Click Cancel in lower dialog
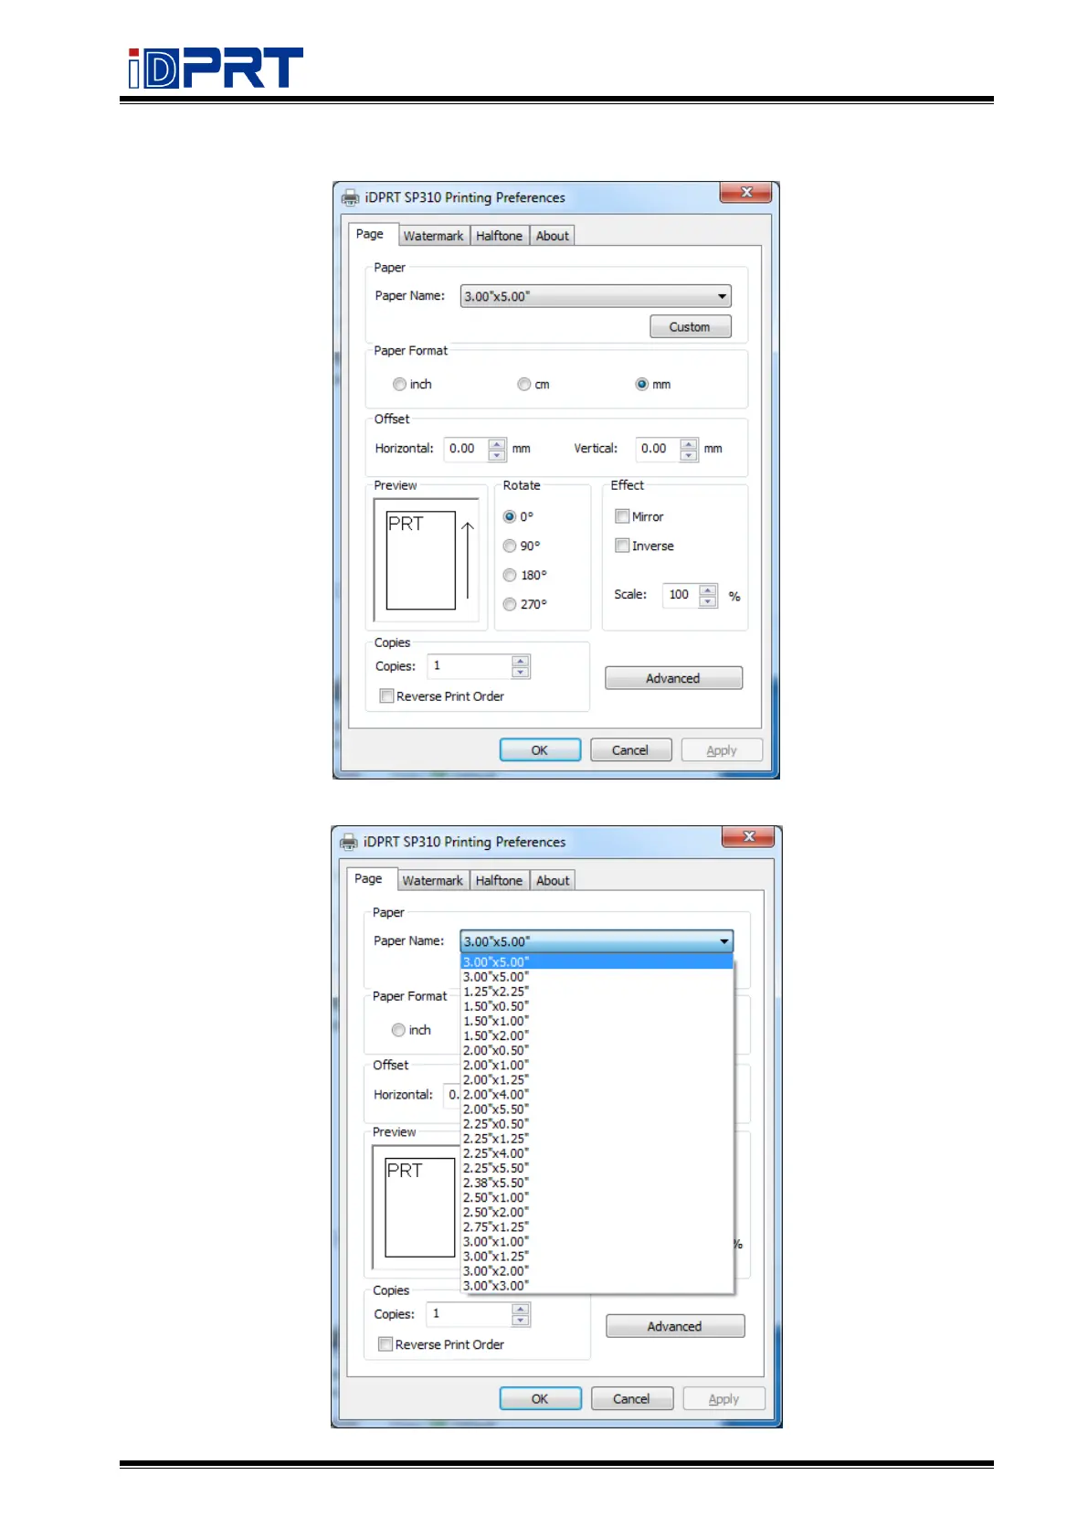 click(631, 1399)
